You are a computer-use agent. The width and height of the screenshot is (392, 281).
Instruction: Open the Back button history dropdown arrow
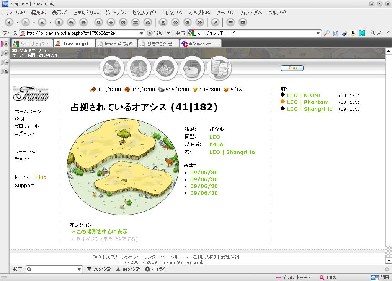tap(18, 23)
